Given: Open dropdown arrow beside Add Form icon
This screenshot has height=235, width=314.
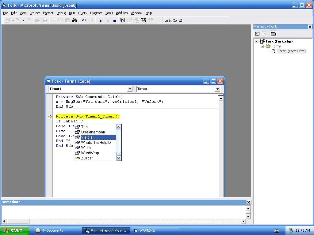Looking at the screenshot, I should click(x=23, y=21).
